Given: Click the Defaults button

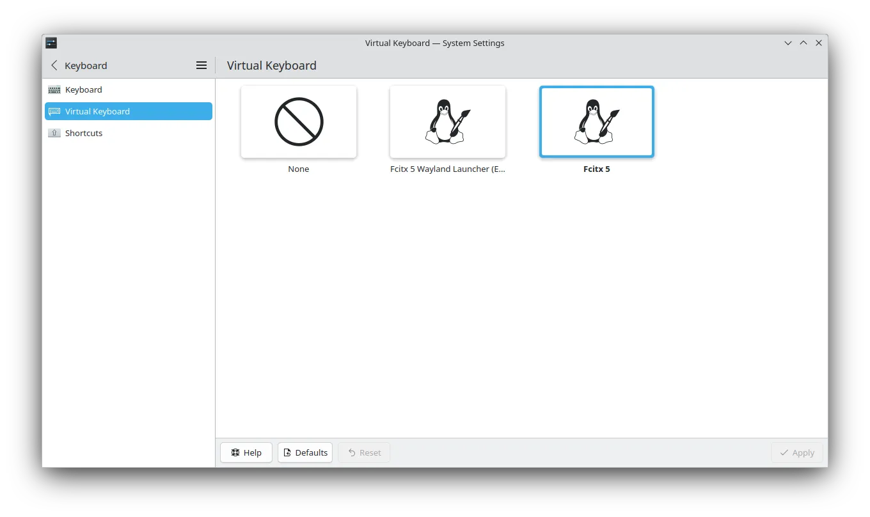Looking at the screenshot, I should pos(305,452).
